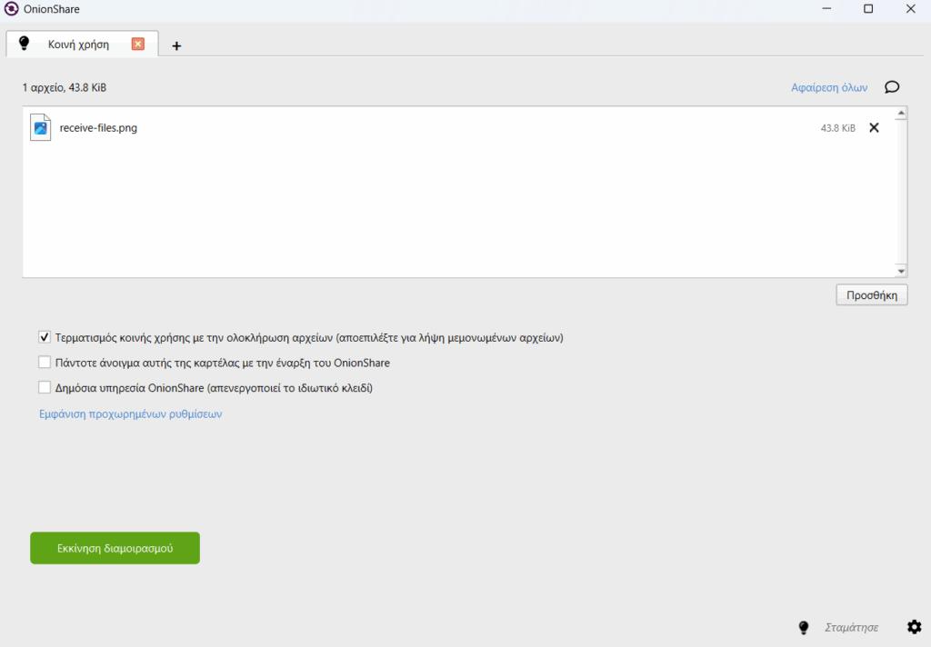Remove receive-files.png with the X icon
This screenshot has width=931, height=647.
(x=874, y=128)
